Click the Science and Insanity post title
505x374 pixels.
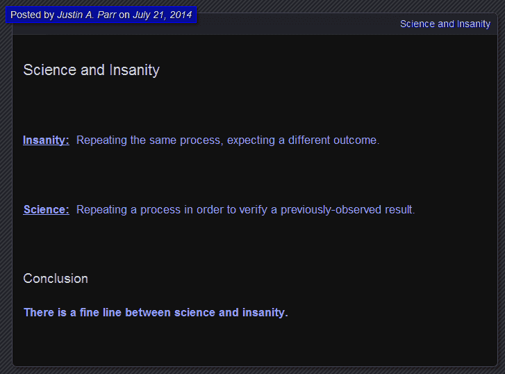coord(91,70)
